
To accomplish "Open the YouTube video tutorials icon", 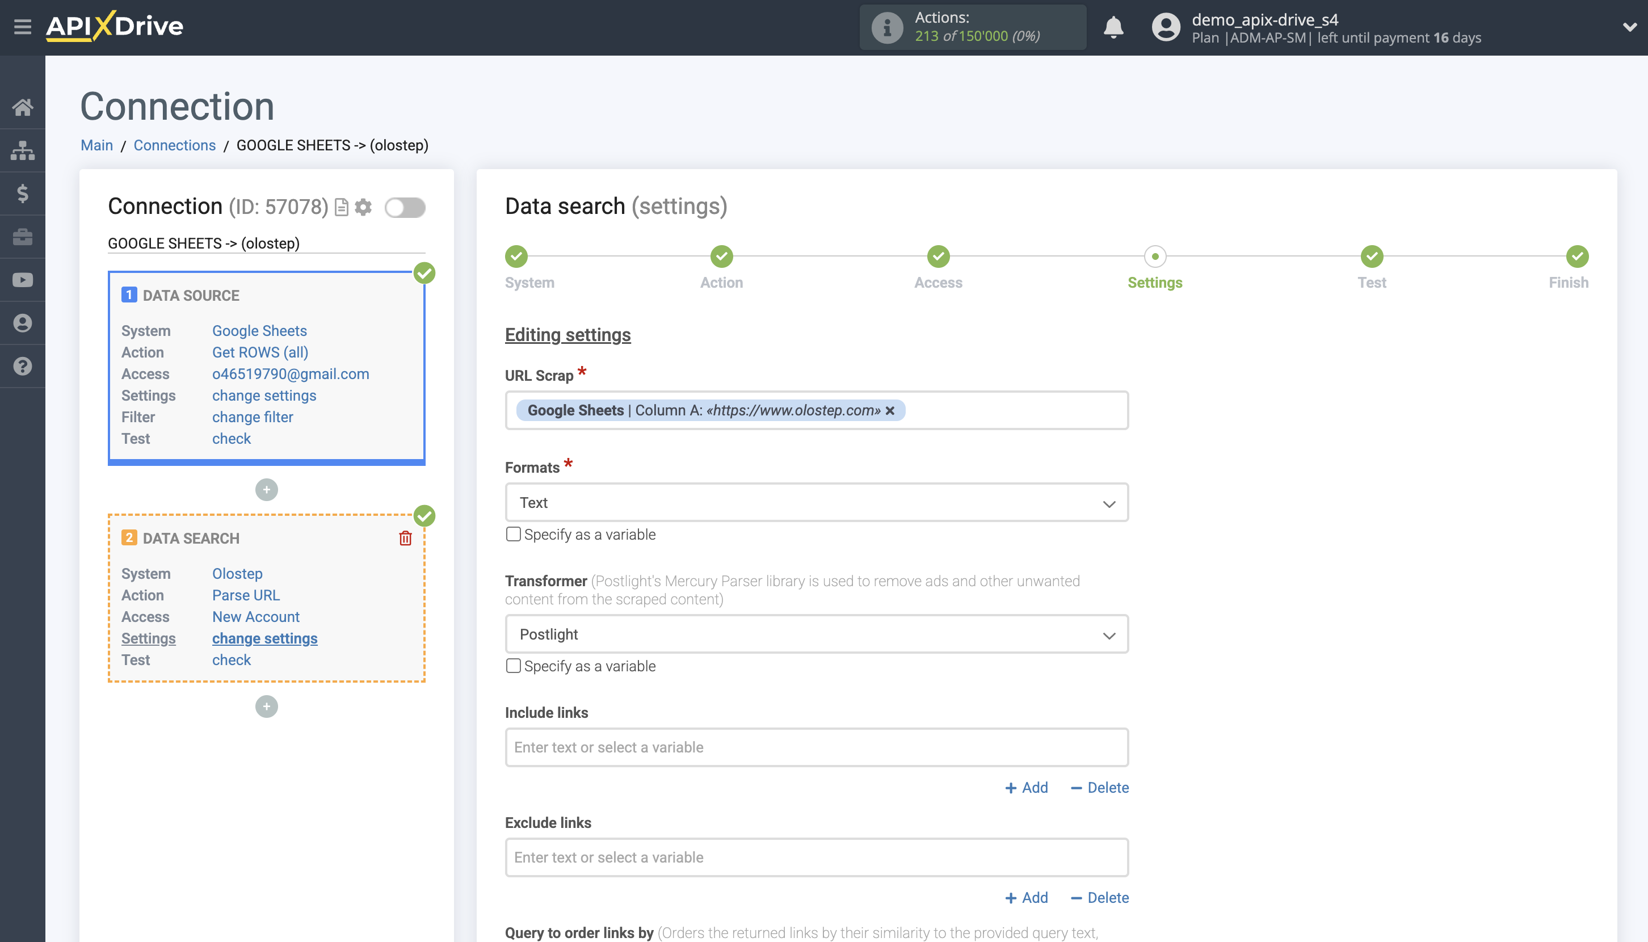I will click(x=23, y=280).
